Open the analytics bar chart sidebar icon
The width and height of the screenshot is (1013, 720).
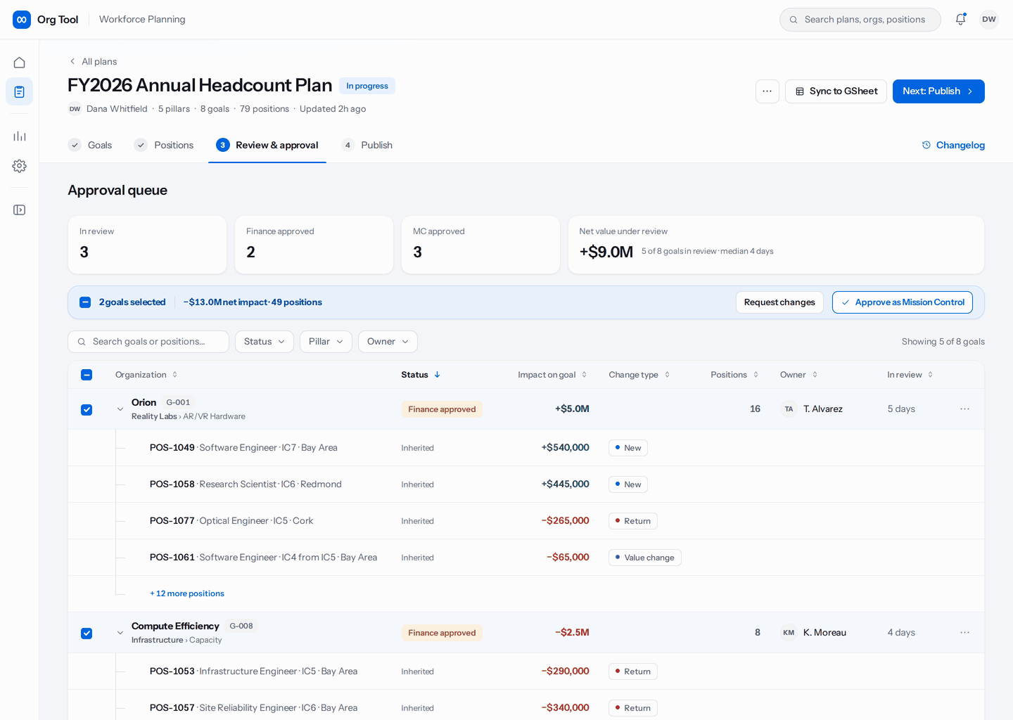point(19,136)
